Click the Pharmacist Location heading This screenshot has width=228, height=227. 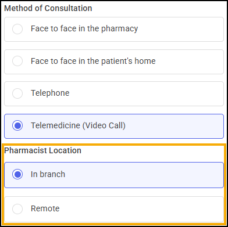pyautogui.click(x=42, y=150)
